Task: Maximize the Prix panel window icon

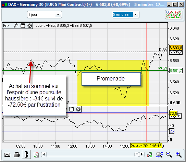Action: (x=23, y=25)
